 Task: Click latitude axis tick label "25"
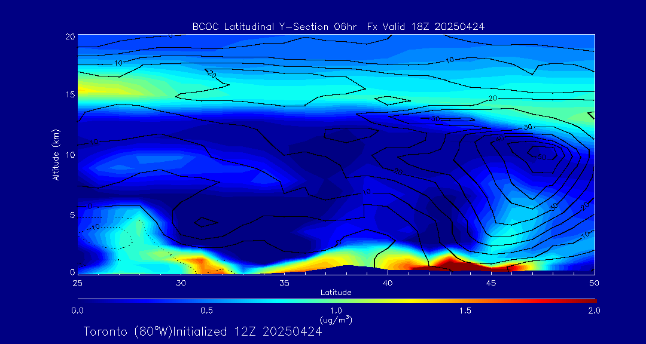pos(77,283)
